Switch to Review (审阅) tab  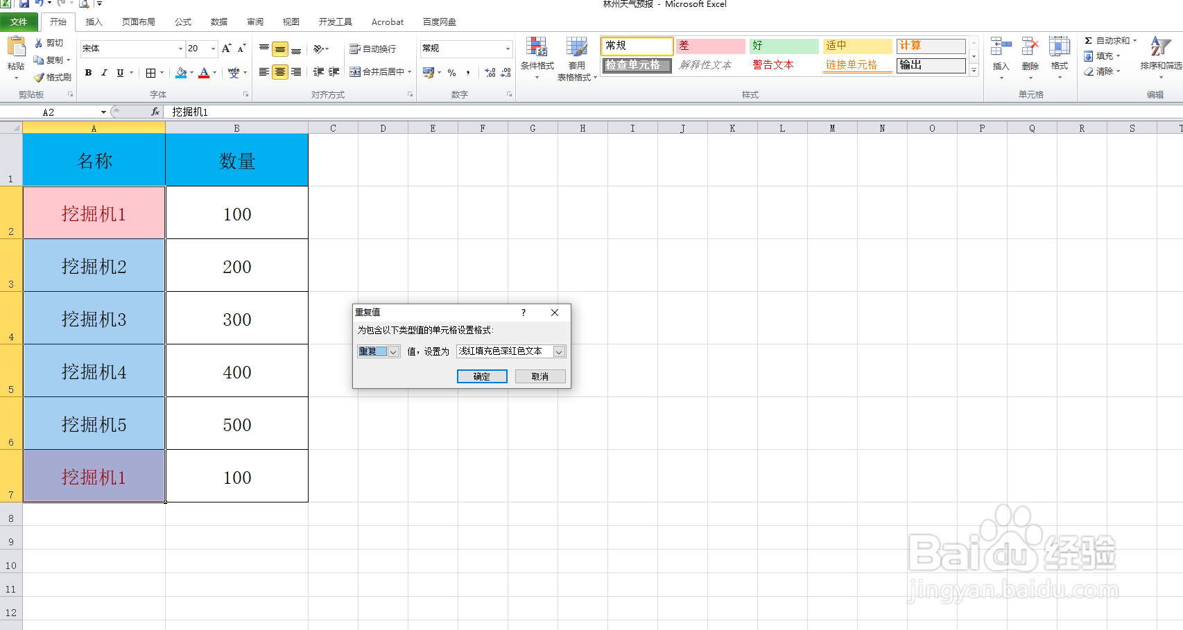(x=255, y=22)
